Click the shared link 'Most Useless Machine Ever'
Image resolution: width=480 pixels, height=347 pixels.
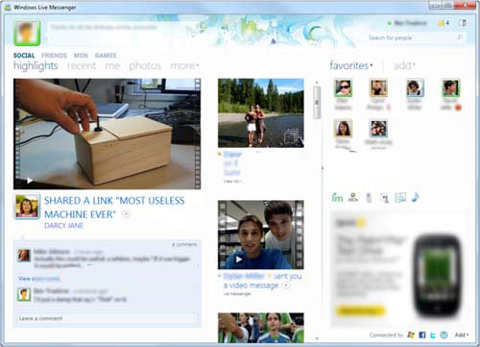pyautogui.click(x=114, y=208)
